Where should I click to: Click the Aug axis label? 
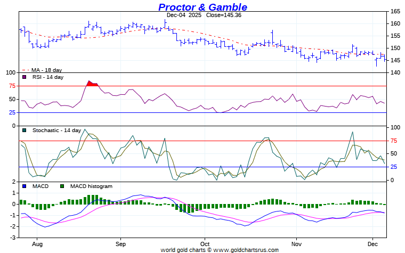tap(37, 244)
